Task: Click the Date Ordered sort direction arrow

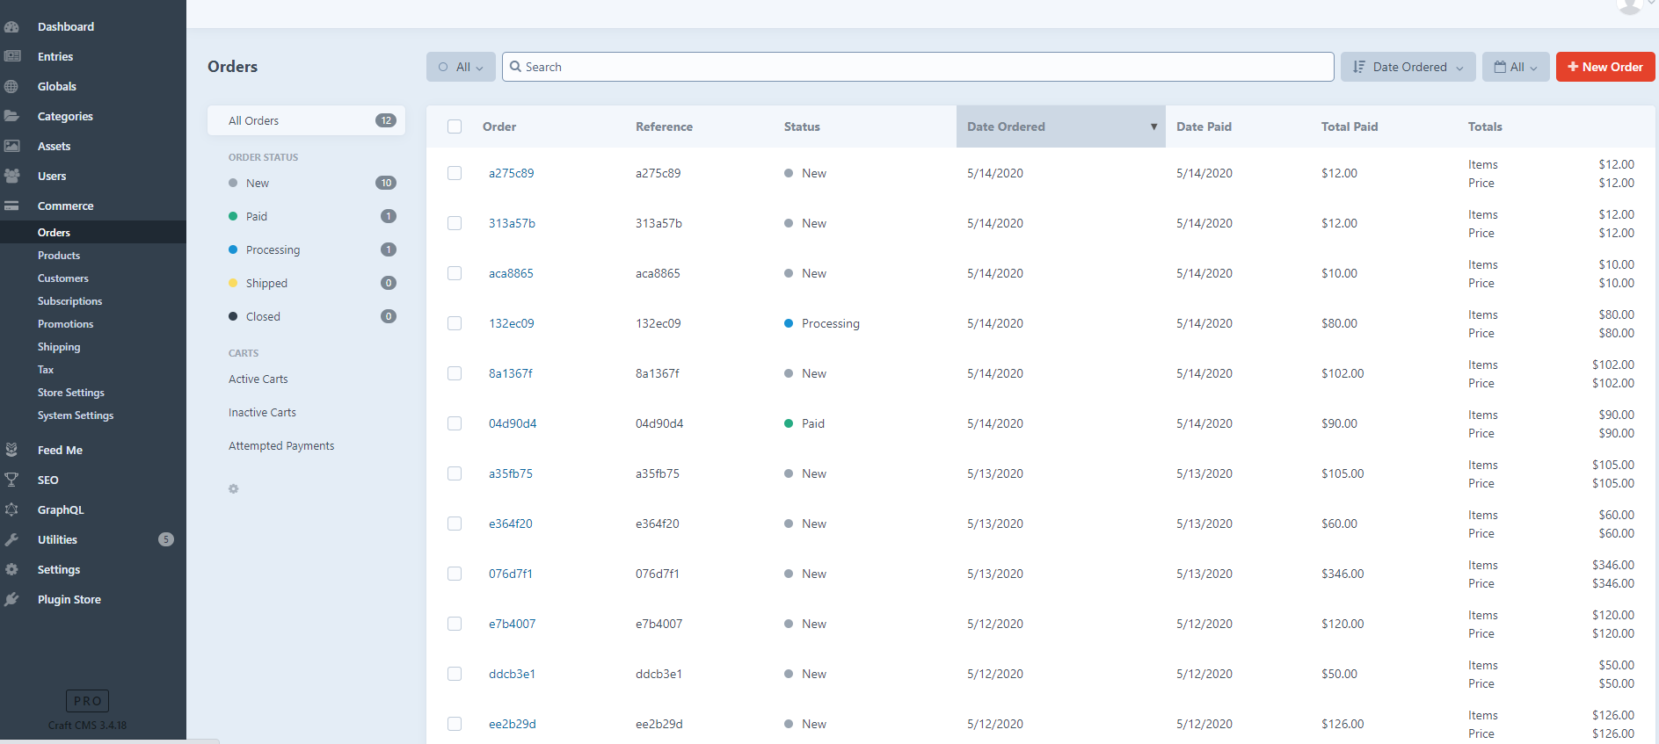Action: (x=1153, y=126)
